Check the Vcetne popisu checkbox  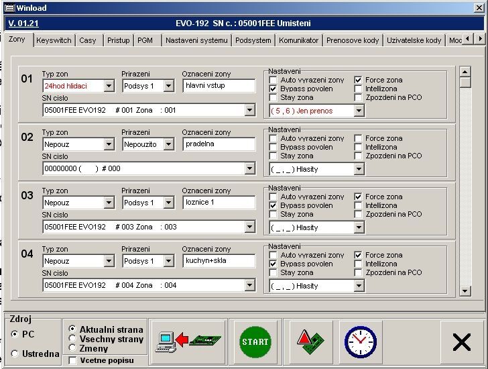[x=73, y=360]
